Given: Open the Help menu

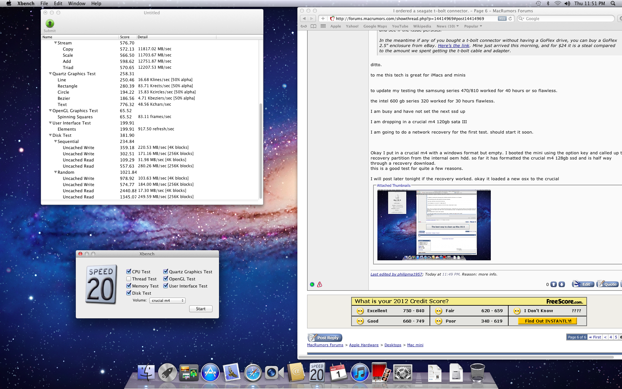Looking at the screenshot, I should [96, 3].
